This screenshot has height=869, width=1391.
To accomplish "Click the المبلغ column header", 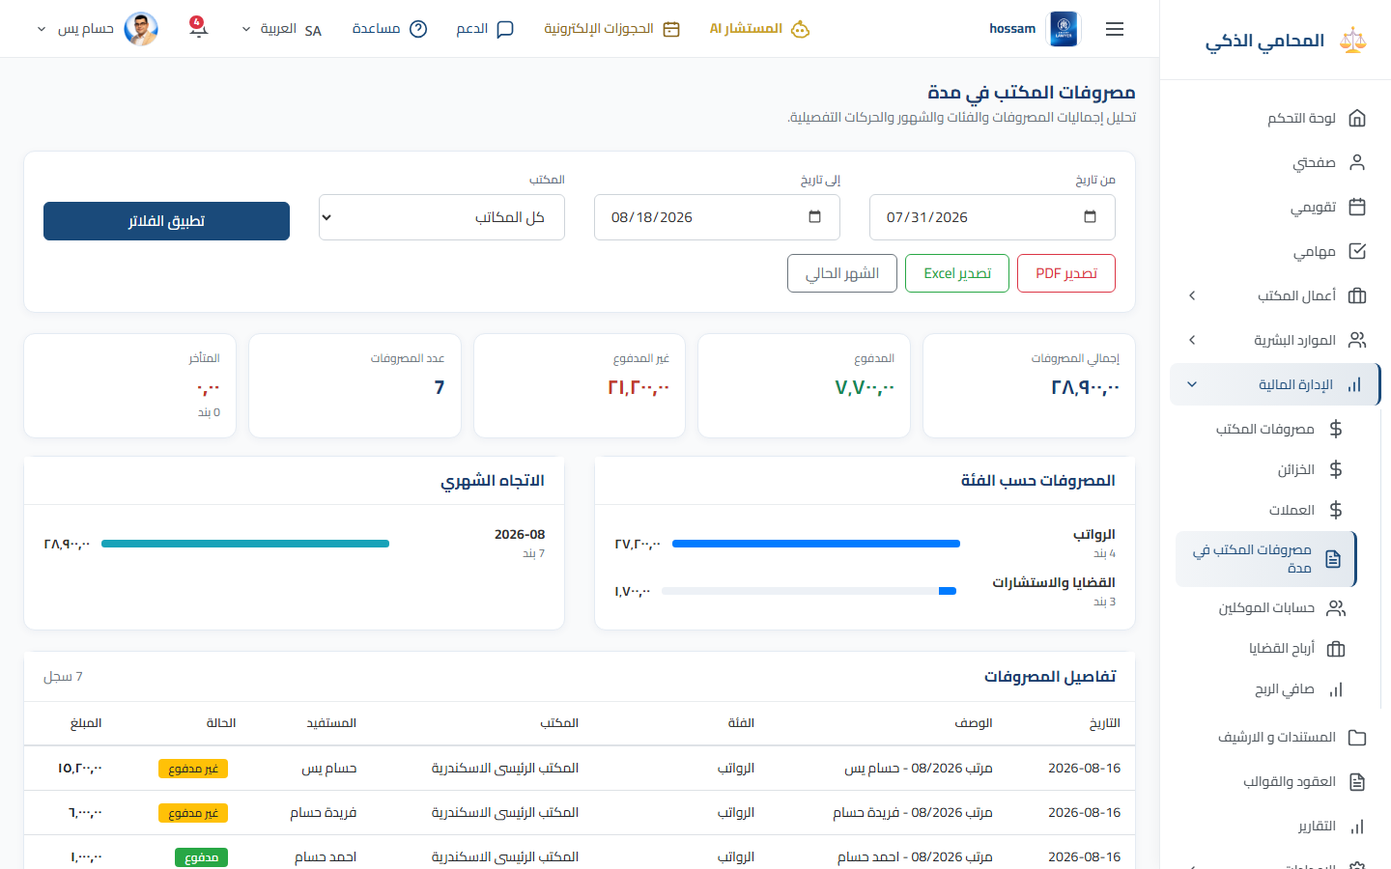I will tap(86, 723).
